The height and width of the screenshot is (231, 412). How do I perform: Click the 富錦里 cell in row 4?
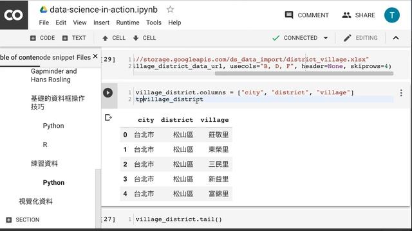pyautogui.click(x=218, y=194)
